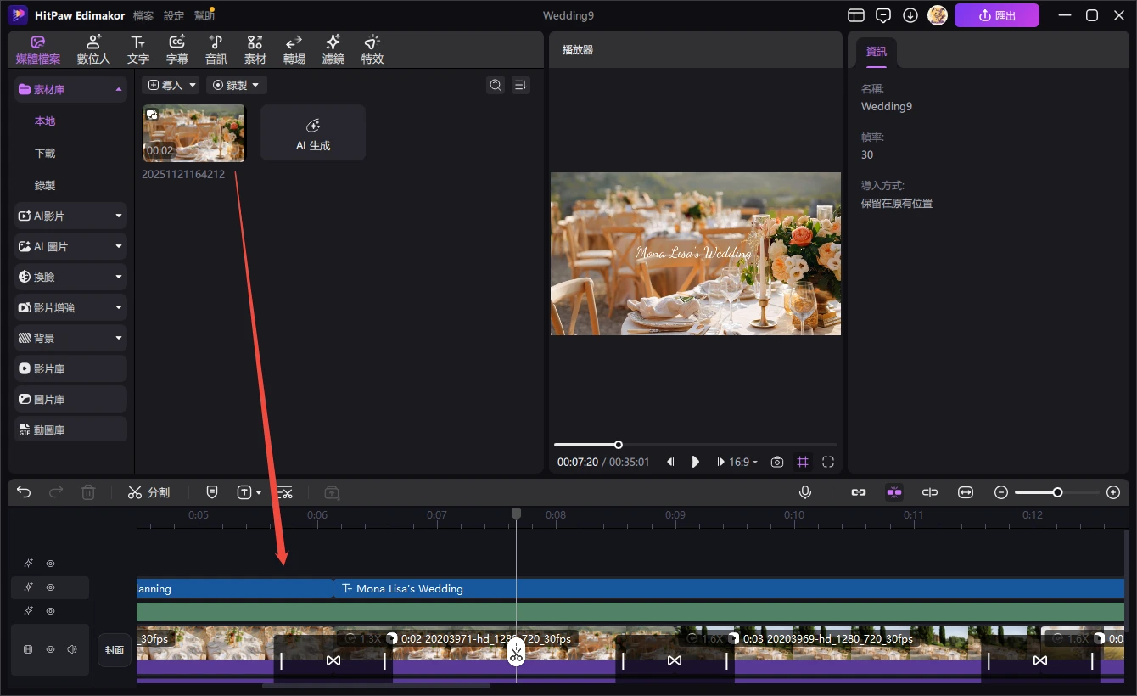Mute the main video track audio
The image size is (1137, 696).
[72, 649]
